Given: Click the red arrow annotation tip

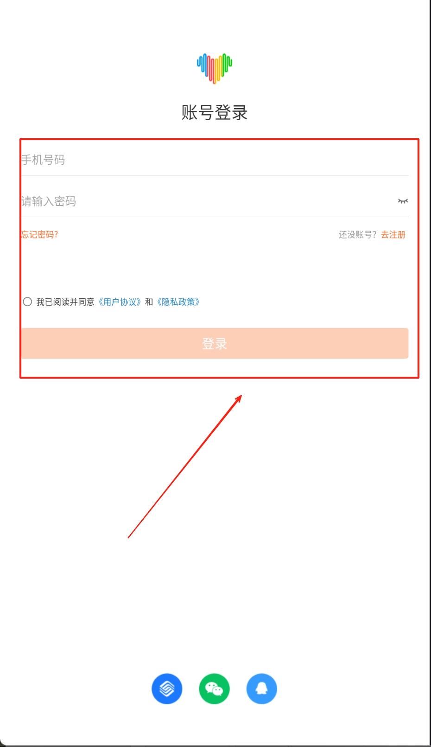Looking at the screenshot, I should [x=241, y=396].
